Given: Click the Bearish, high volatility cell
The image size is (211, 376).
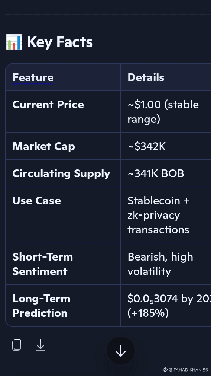Looking at the screenshot, I should [x=160, y=264].
